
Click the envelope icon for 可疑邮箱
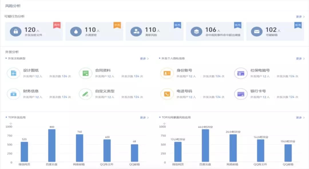coord(257,31)
